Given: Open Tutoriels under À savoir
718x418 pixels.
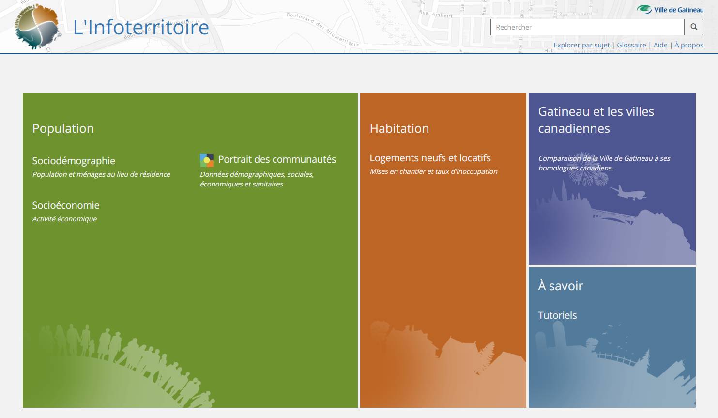Looking at the screenshot, I should tap(557, 315).
